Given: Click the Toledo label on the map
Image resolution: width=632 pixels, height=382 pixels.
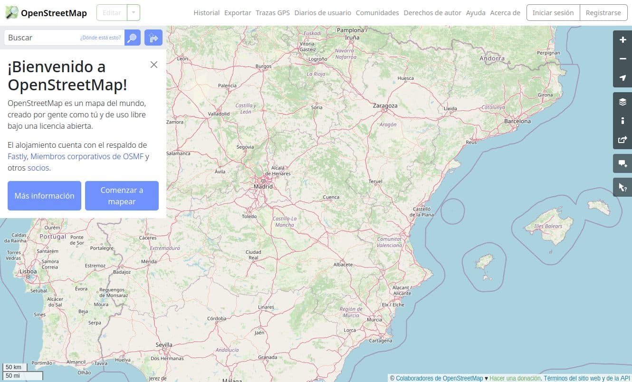Looking at the screenshot, I should coord(249,216).
